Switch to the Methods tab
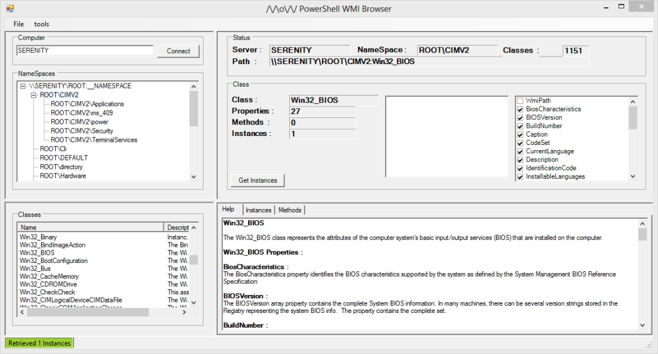658x354 pixels. [290, 210]
